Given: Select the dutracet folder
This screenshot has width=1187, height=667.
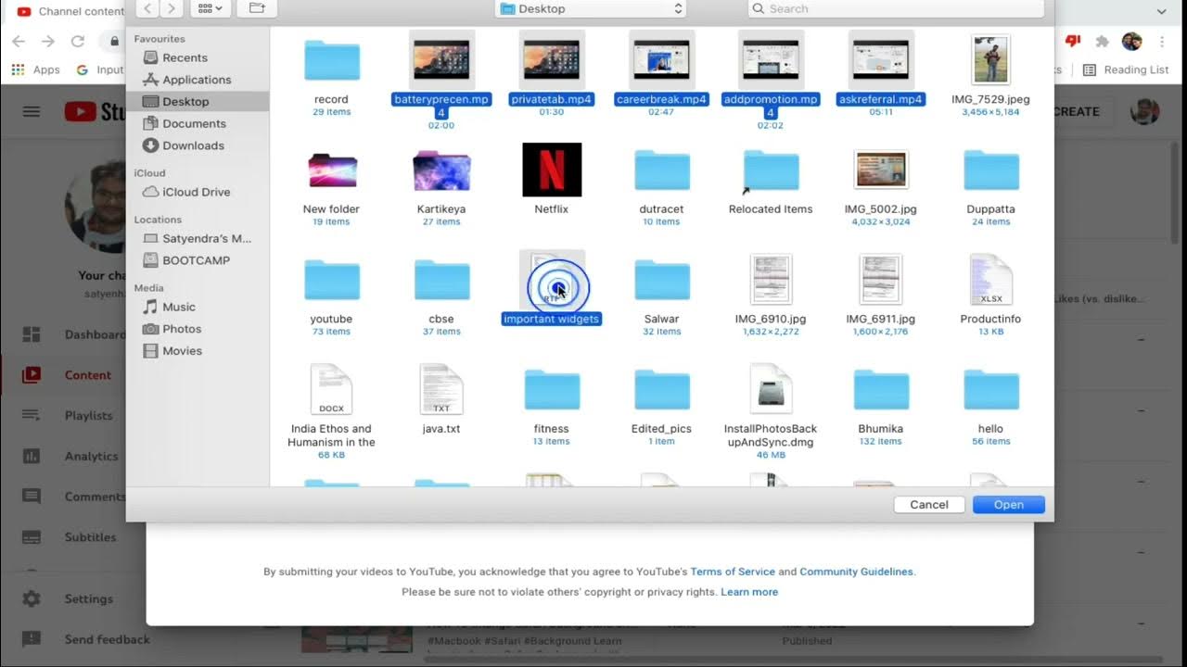Looking at the screenshot, I should tap(661, 170).
